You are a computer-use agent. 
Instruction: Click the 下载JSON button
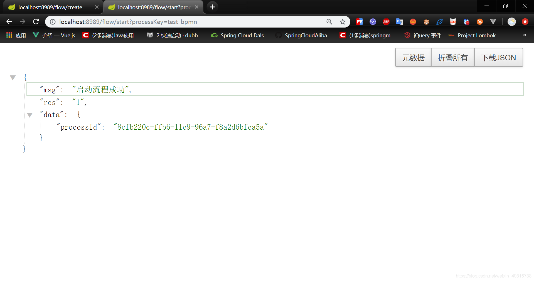pyautogui.click(x=498, y=58)
